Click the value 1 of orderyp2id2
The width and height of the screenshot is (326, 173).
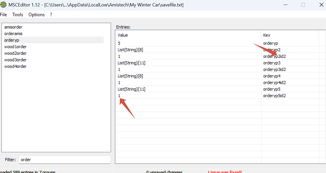click(119, 56)
